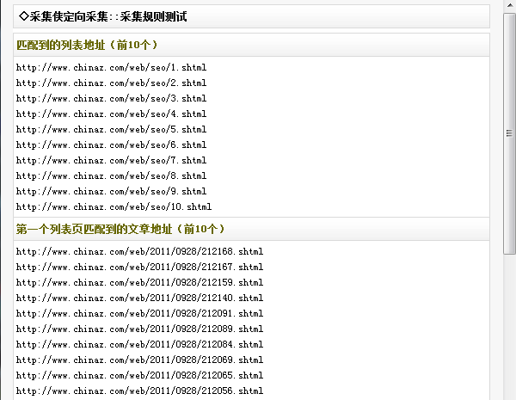
Task: Select the article URL ending 212056.shtml
Action: pyautogui.click(x=139, y=391)
